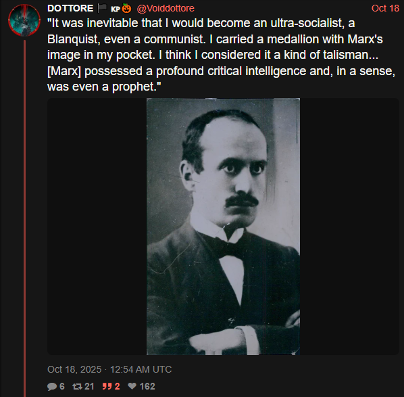Click the pumpkin emoji in the name
Screen dimensions: 404x397
[x=126, y=8]
